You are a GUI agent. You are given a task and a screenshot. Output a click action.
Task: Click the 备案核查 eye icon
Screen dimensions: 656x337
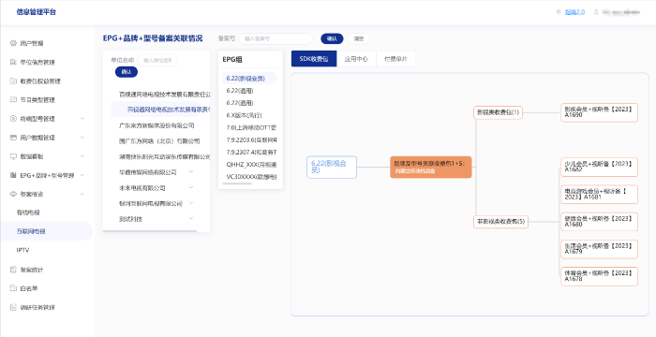pos(13,194)
